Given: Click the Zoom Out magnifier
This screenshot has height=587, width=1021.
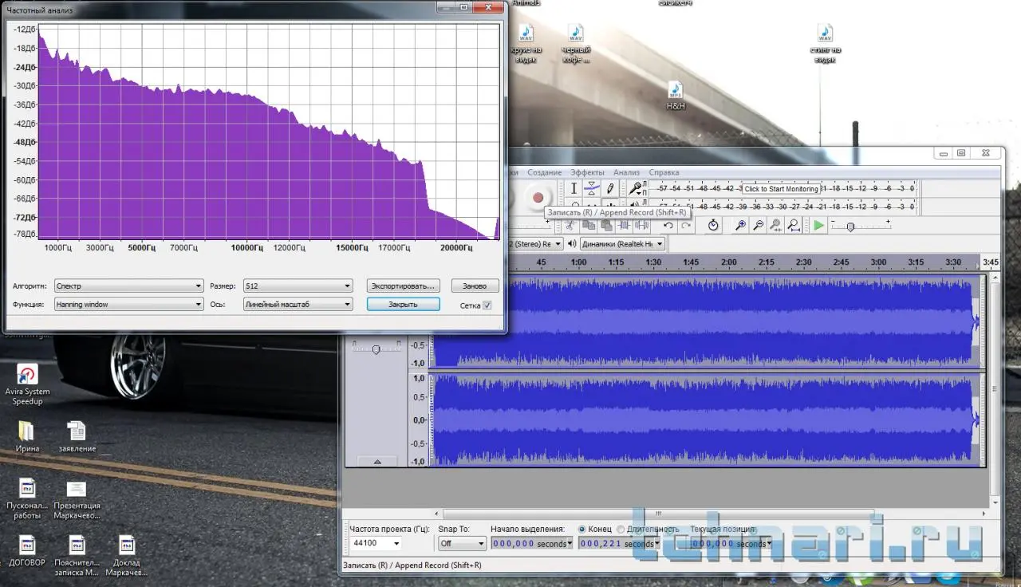Looking at the screenshot, I should tap(758, 226).
